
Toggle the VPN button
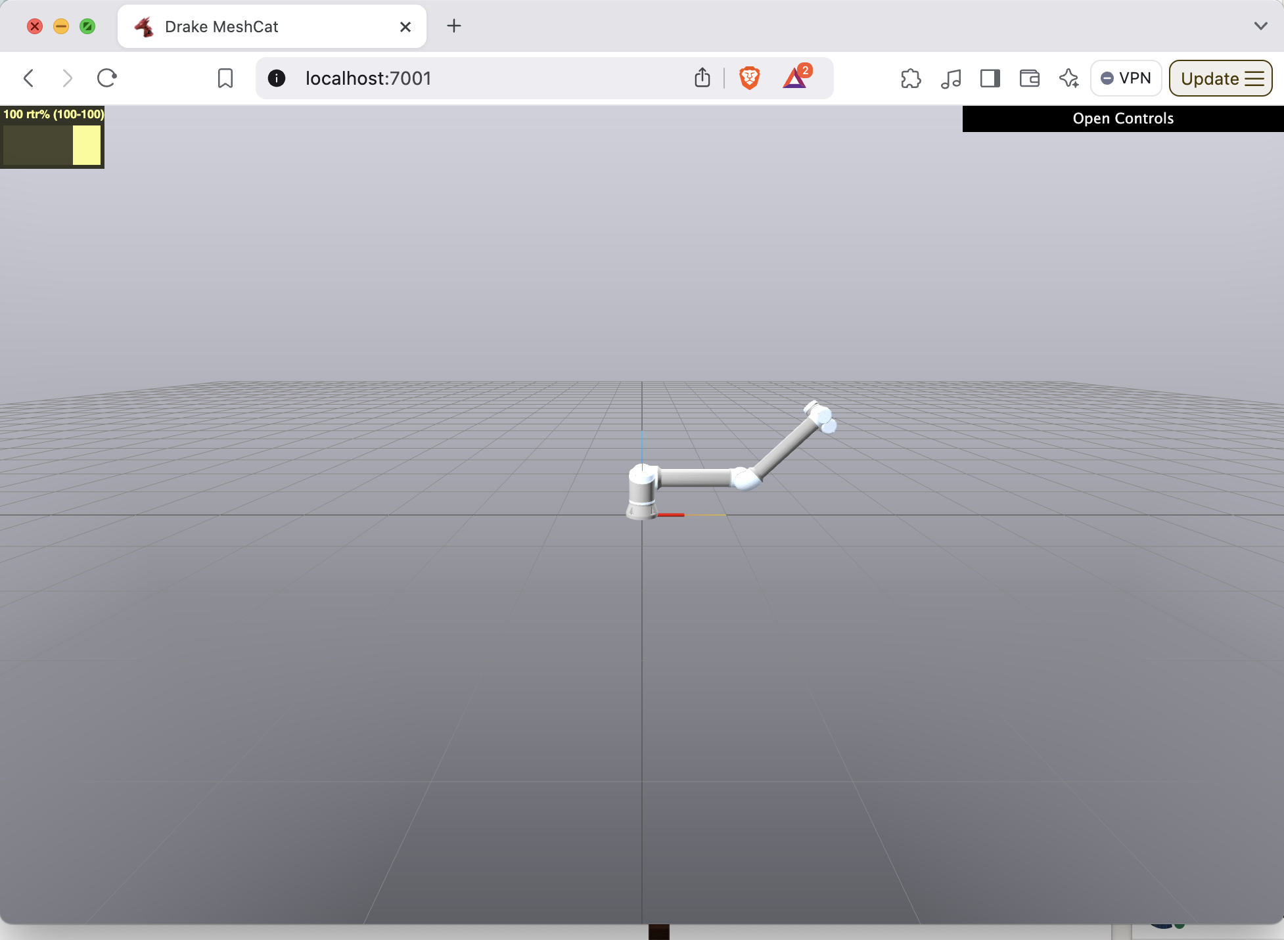pos(1126,78)
